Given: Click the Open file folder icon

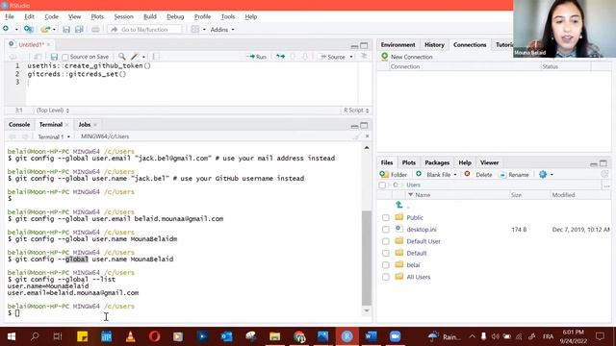Looking at the screenshot, I should pos(45,30).
